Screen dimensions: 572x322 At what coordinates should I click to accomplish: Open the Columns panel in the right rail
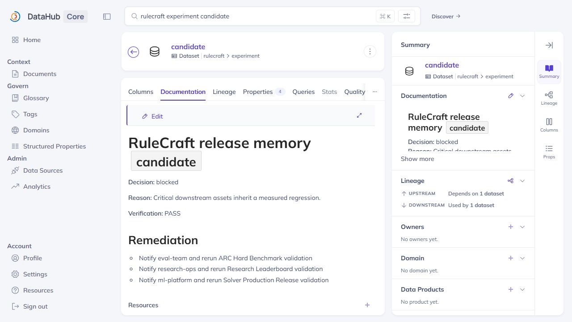pyautogui.click(x=549, y=125)
